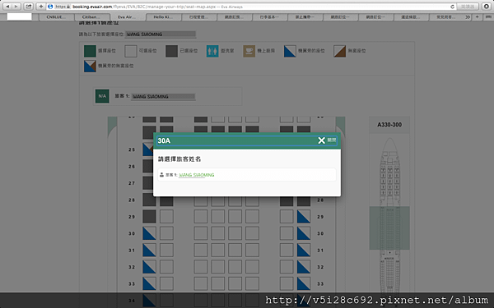Click the 30A title in the dialog header

164,140
